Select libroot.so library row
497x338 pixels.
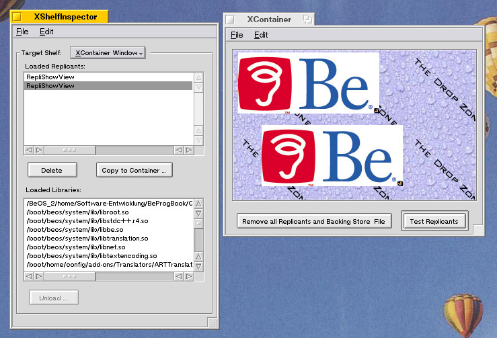coord(108,212)
